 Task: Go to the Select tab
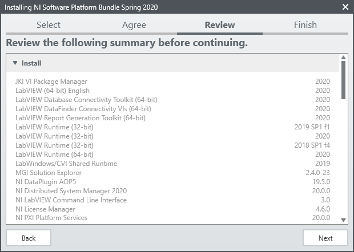click(49, 25)
